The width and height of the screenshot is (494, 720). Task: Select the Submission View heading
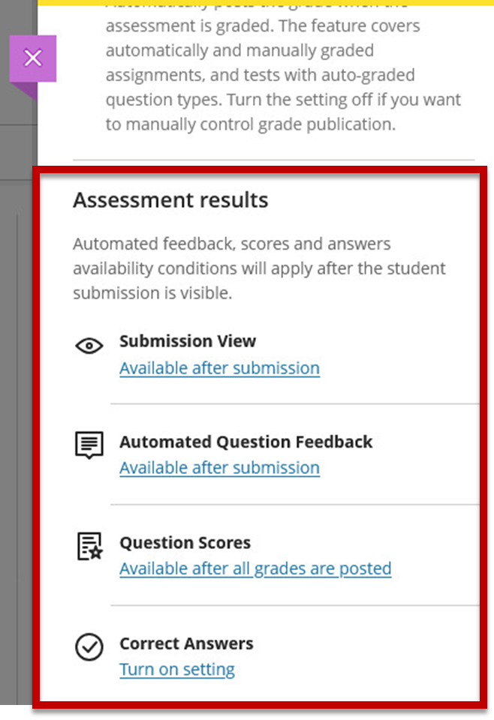pyautogui.click(x=188, y=341)
